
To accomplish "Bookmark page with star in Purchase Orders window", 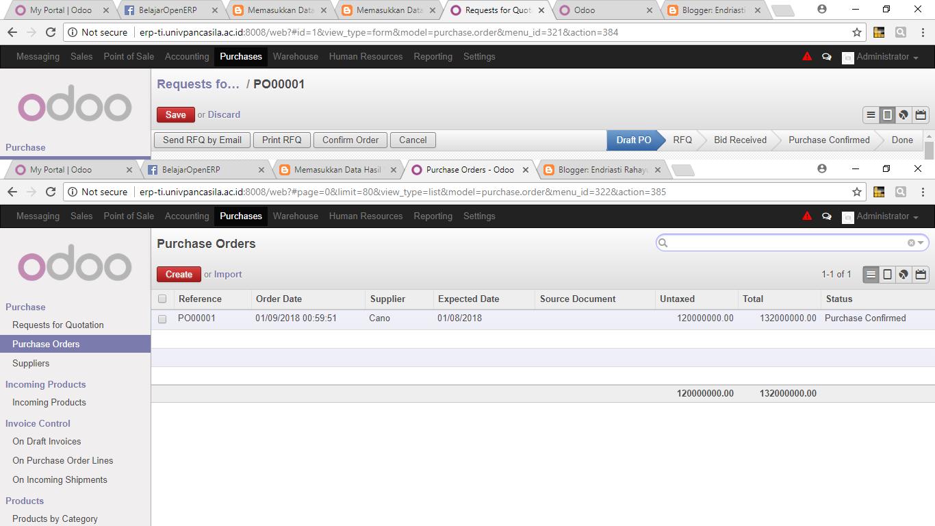I will (x=856, y=192).
